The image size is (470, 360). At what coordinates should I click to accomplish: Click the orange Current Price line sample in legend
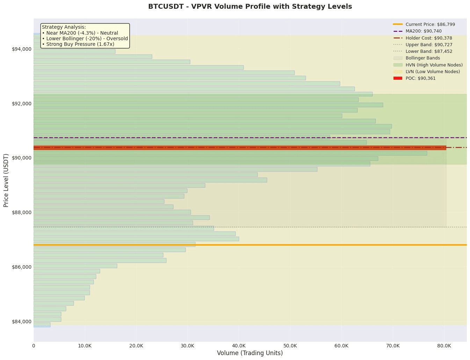[398, 24]
